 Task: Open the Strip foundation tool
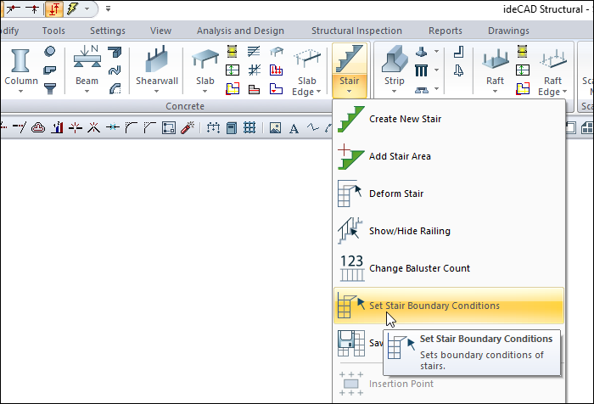point(395,70)
